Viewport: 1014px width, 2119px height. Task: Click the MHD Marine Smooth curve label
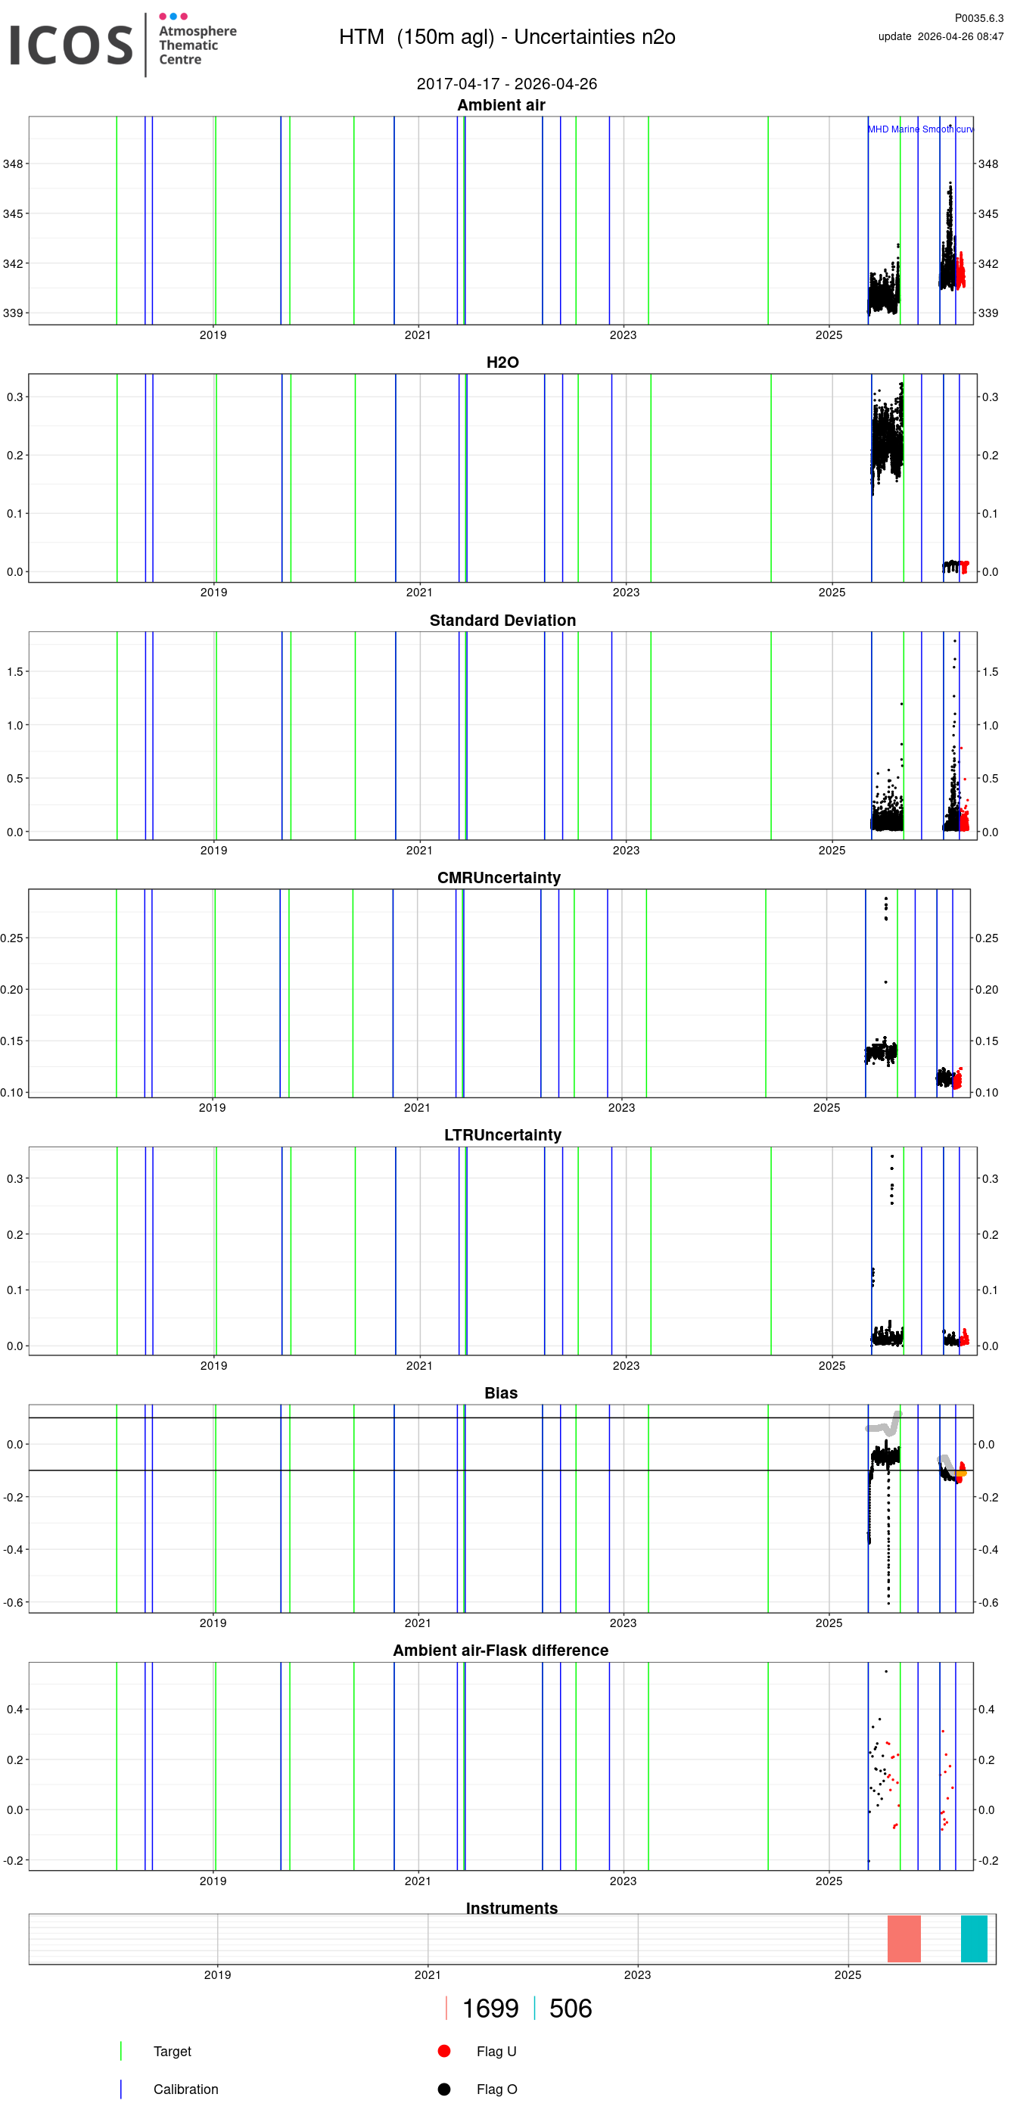point(919,129)
